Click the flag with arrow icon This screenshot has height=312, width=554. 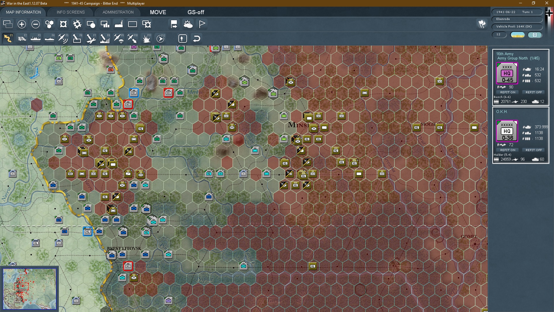[174, 24]
